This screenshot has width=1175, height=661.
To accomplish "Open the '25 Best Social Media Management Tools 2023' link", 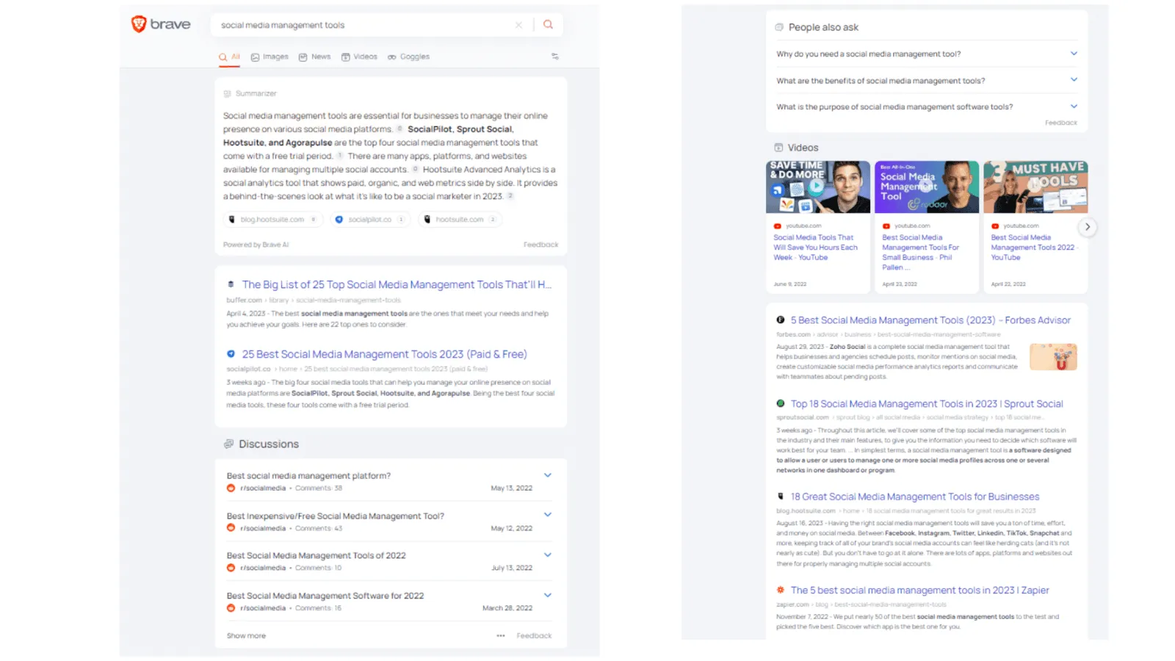I will [383, 353].
